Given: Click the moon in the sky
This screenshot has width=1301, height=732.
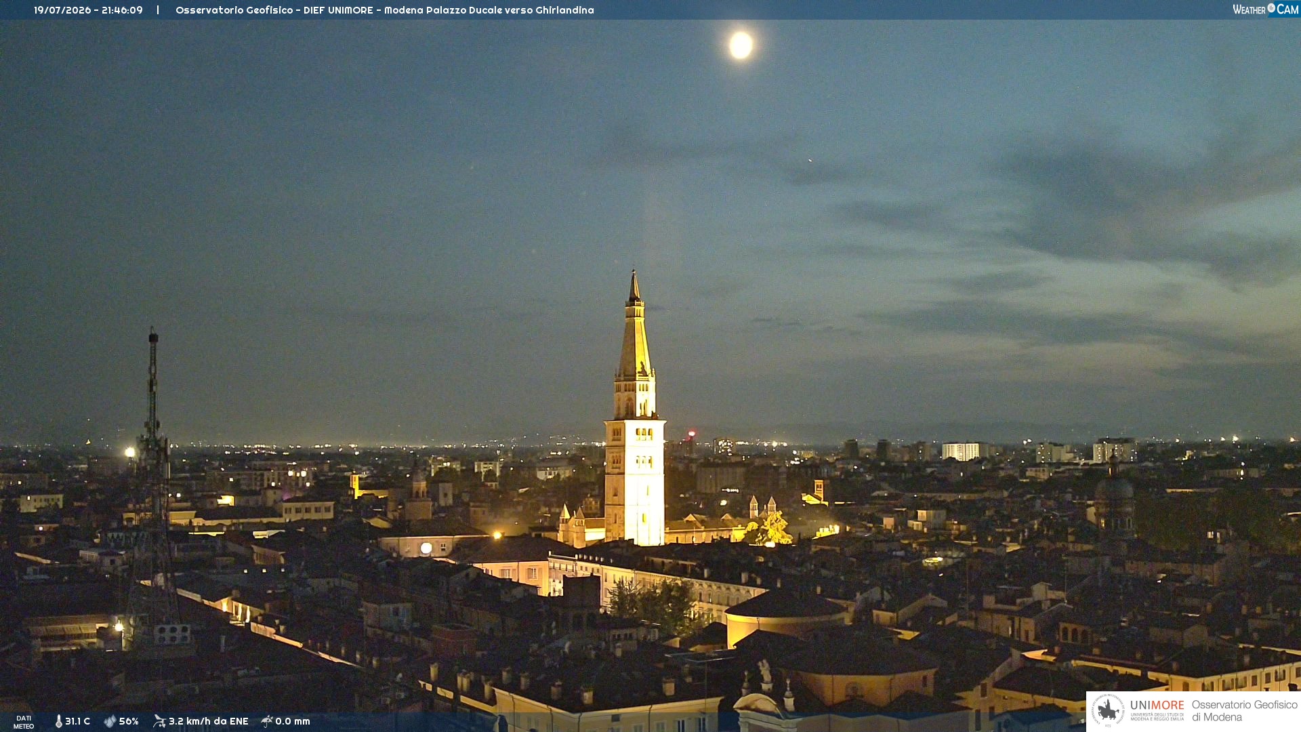Looking at the screenshot, I should 741,45.
